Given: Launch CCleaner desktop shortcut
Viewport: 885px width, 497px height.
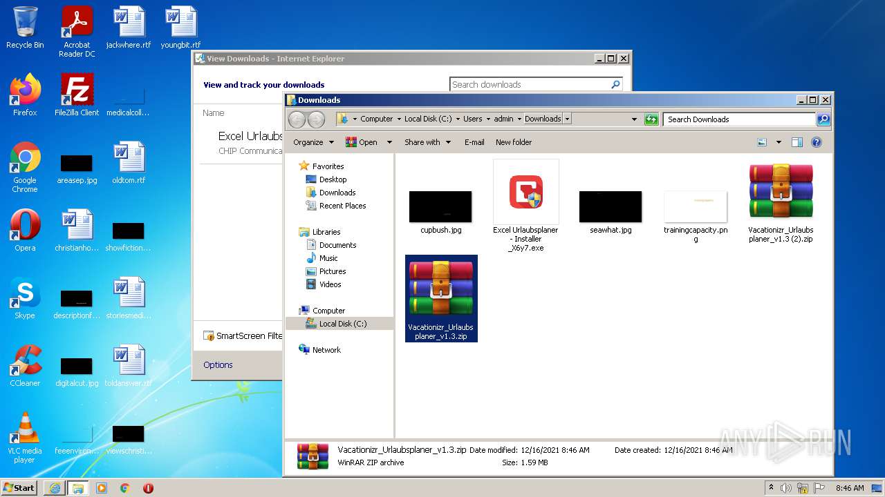Looking at the screenshot, I should (x=25, y=366).
